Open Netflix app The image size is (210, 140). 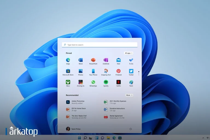[118, 83]
